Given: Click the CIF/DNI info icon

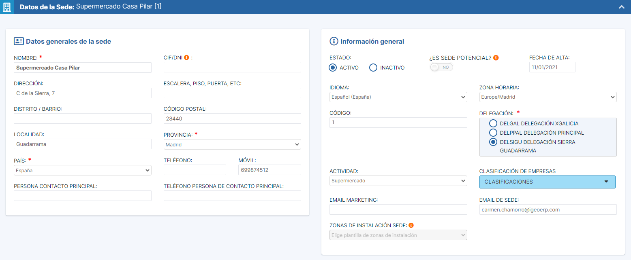Looking at the screenshot, I should 186,57.
